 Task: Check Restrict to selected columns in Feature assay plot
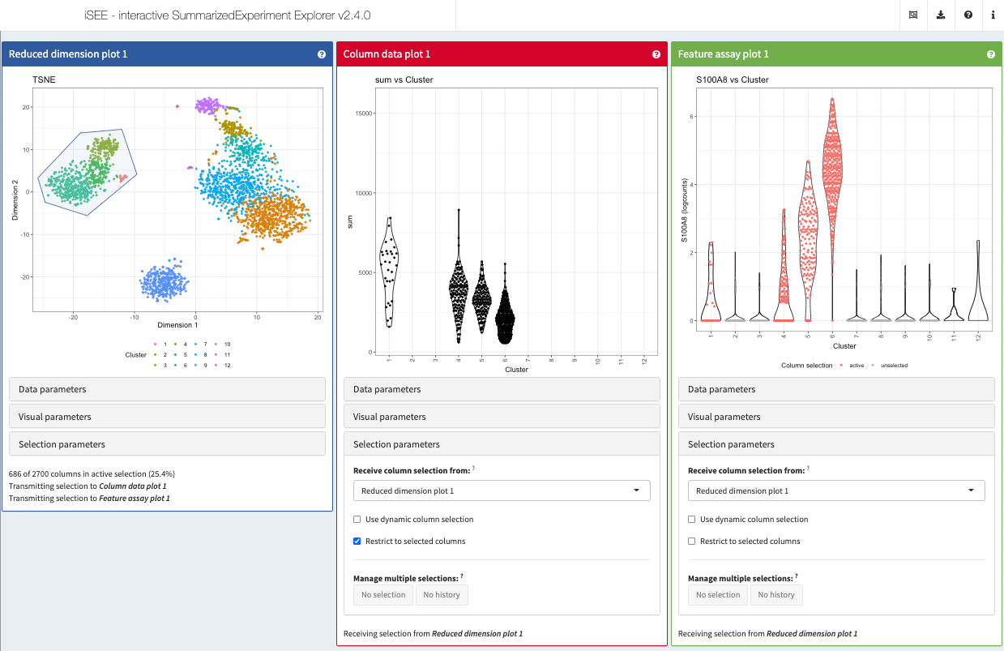tap(692, 542)
